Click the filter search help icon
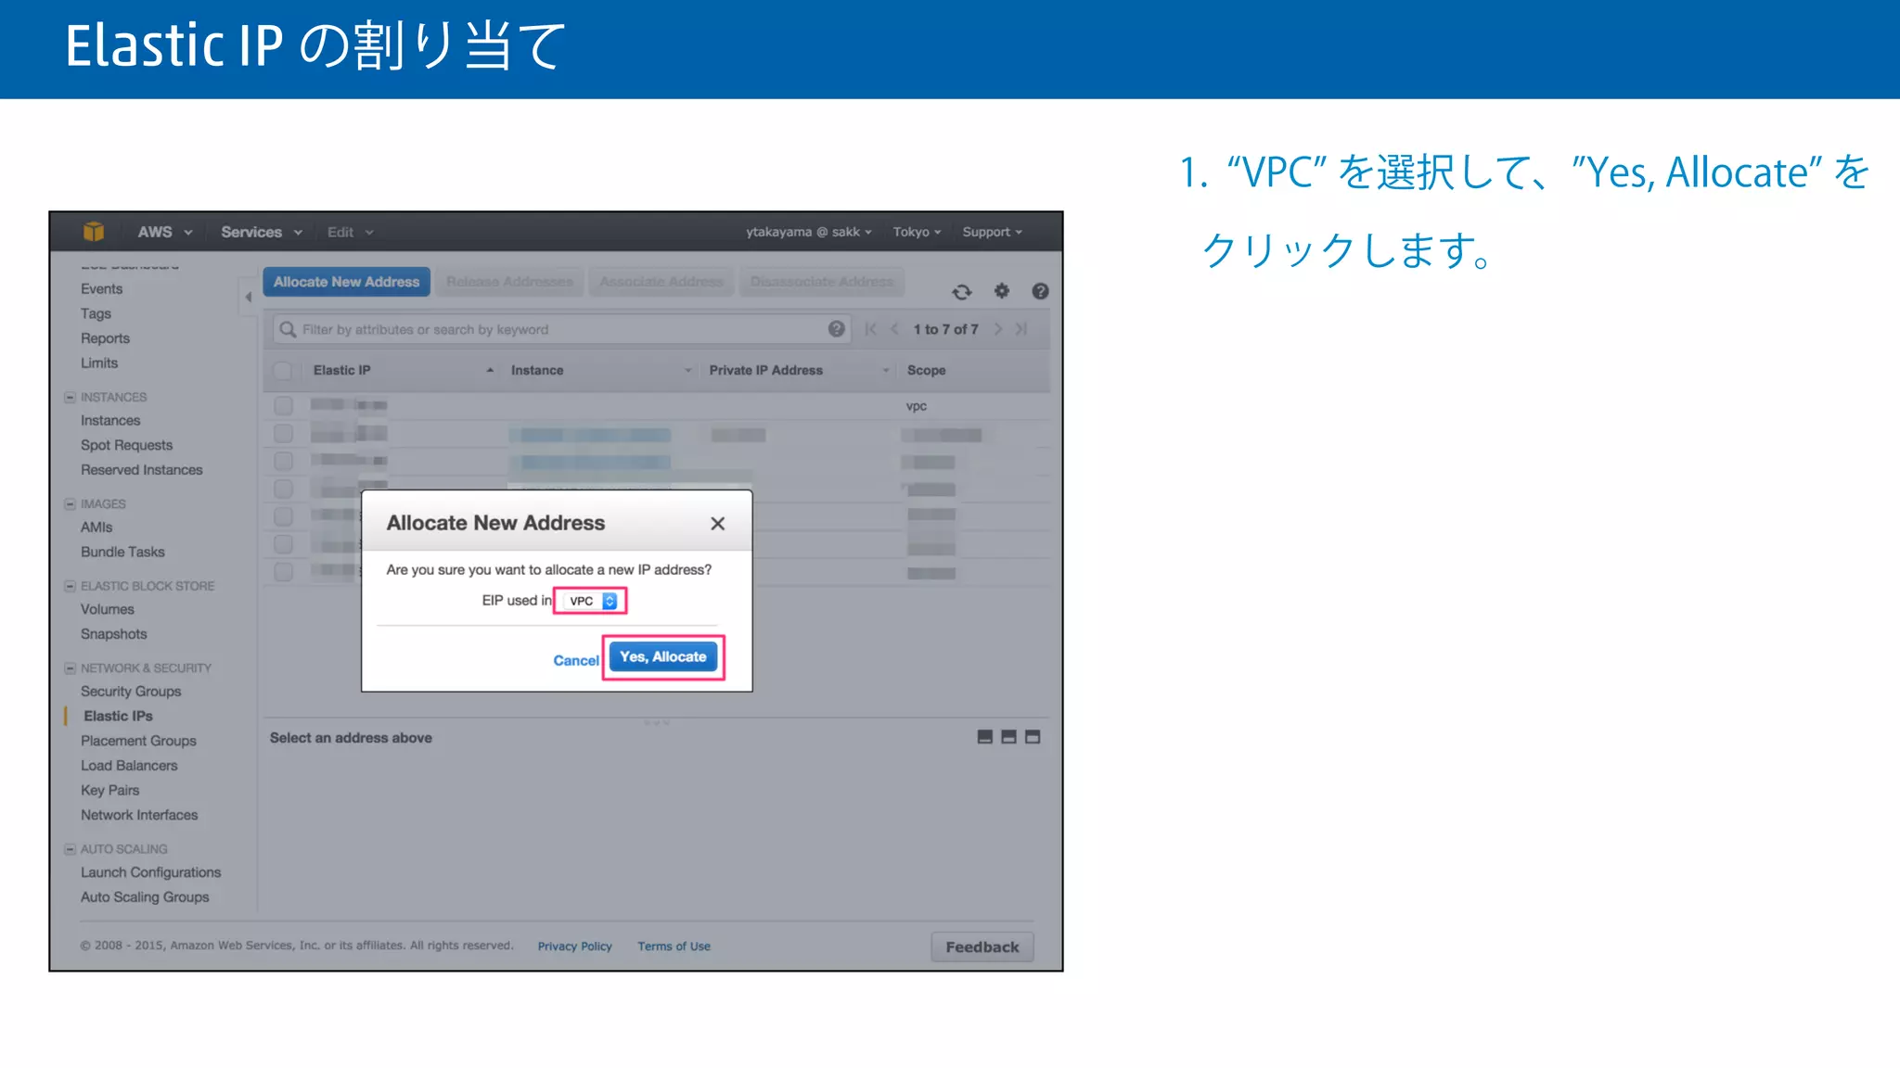This screenshot has width=1900, height=1068. click(x=837, y=329)
